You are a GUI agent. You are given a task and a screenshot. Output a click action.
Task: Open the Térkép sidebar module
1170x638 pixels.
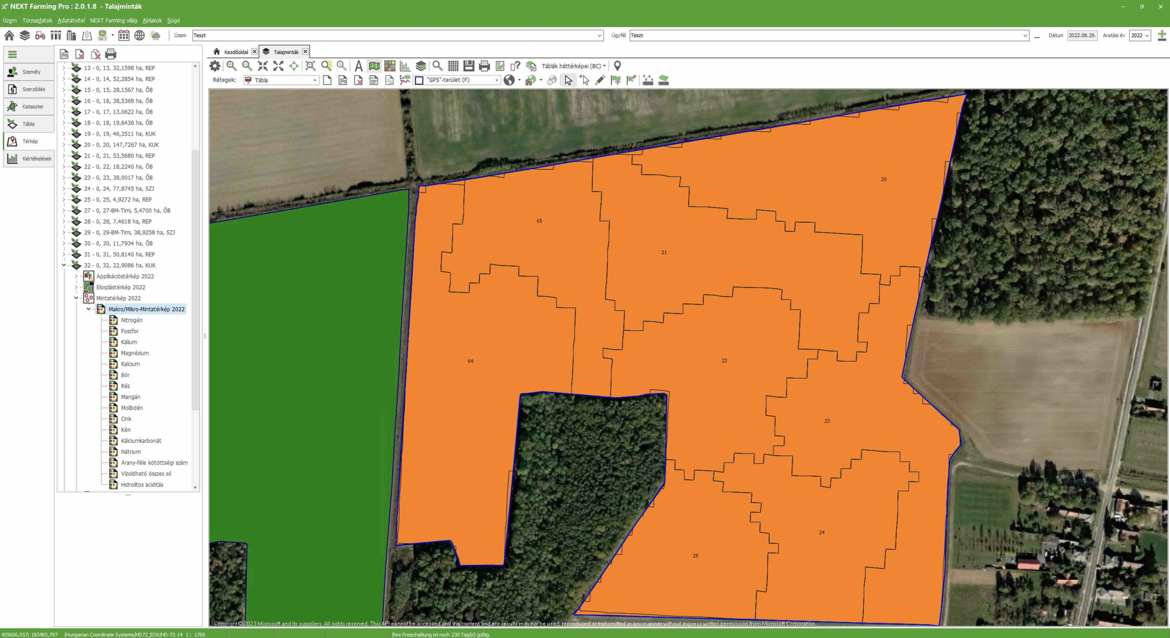(29, 141)
